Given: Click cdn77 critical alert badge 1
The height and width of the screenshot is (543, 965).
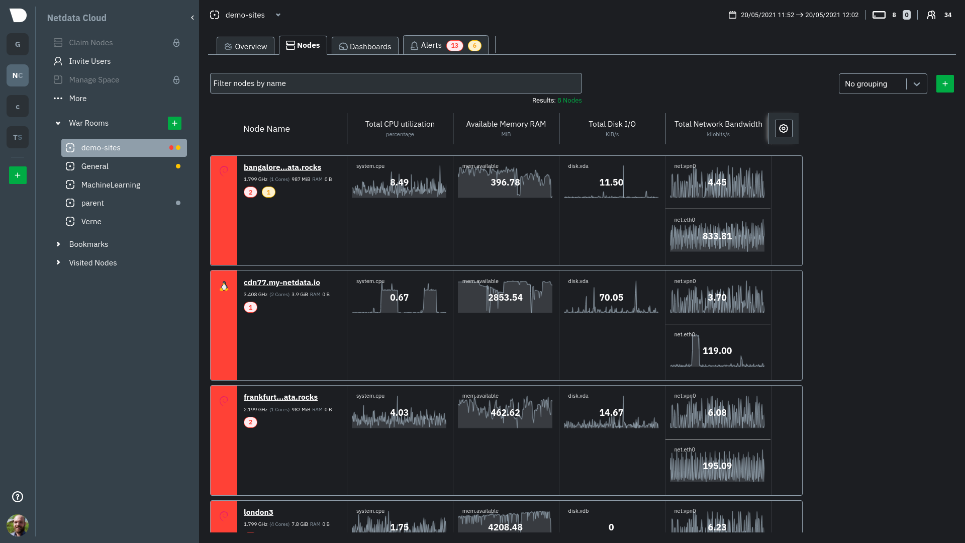Looking at the screenshot, I should click(x=251, y=307).
